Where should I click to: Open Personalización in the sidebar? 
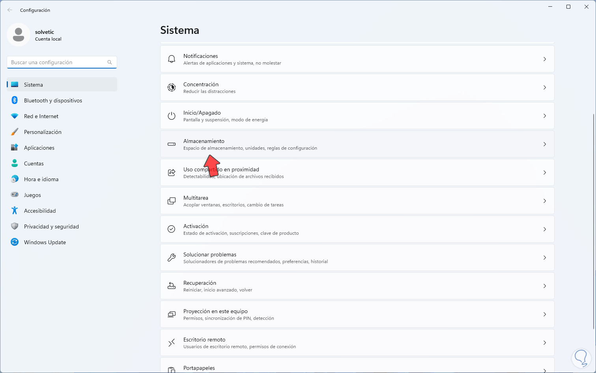pyautogui.click(x=43, y=132)
